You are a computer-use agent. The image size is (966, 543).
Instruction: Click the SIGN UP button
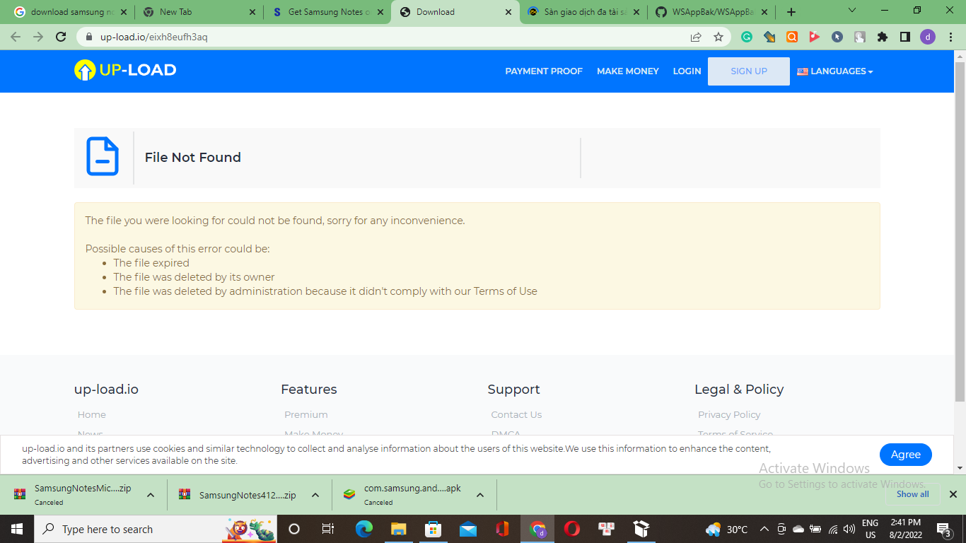(x=748, y=71)
